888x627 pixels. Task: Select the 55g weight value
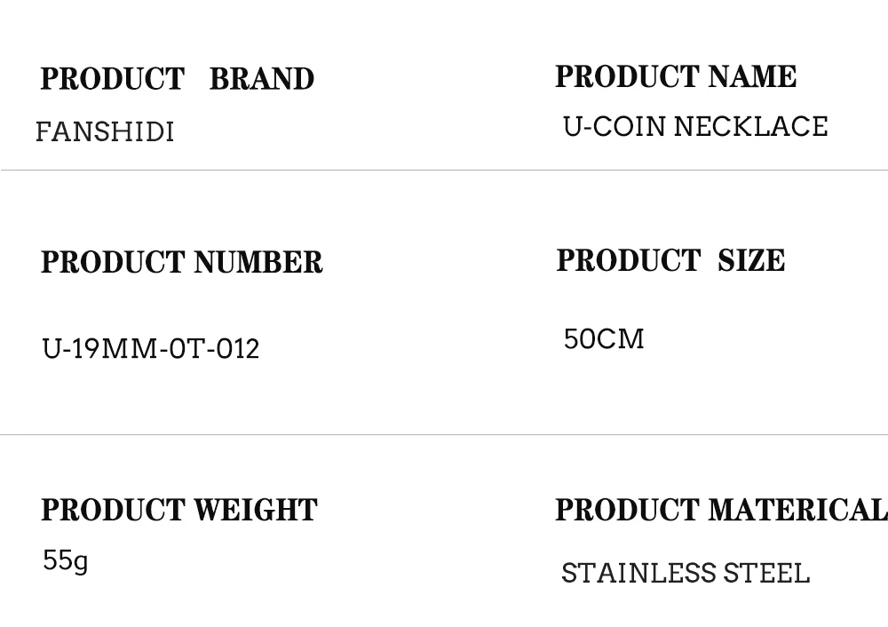(65, 561)
